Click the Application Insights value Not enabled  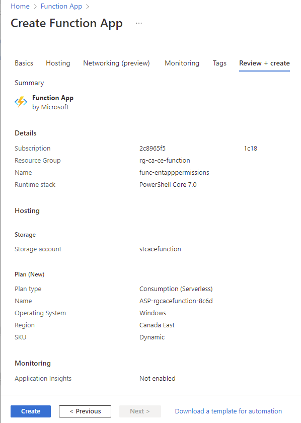point(157,379)
